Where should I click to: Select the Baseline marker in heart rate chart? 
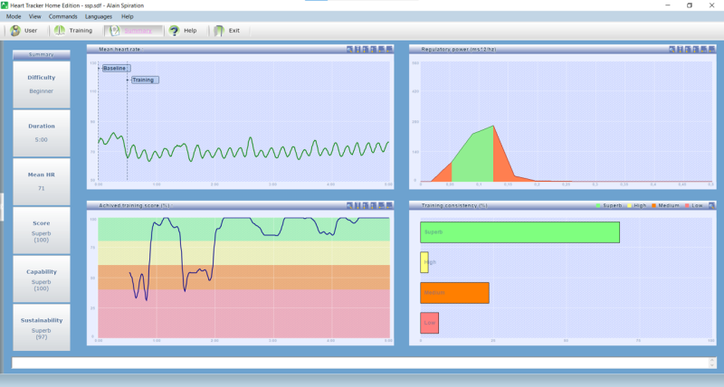pyautogui.click(x=116, y=68)
